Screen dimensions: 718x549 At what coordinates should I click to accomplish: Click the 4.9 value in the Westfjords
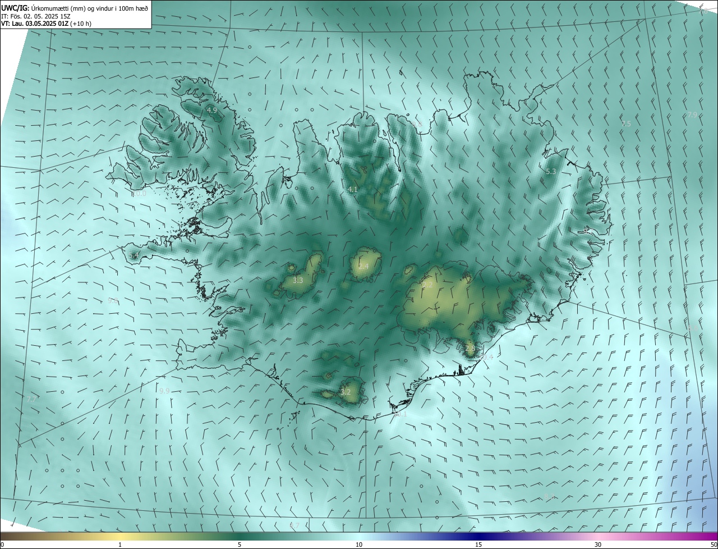click(x=212, y=111)
